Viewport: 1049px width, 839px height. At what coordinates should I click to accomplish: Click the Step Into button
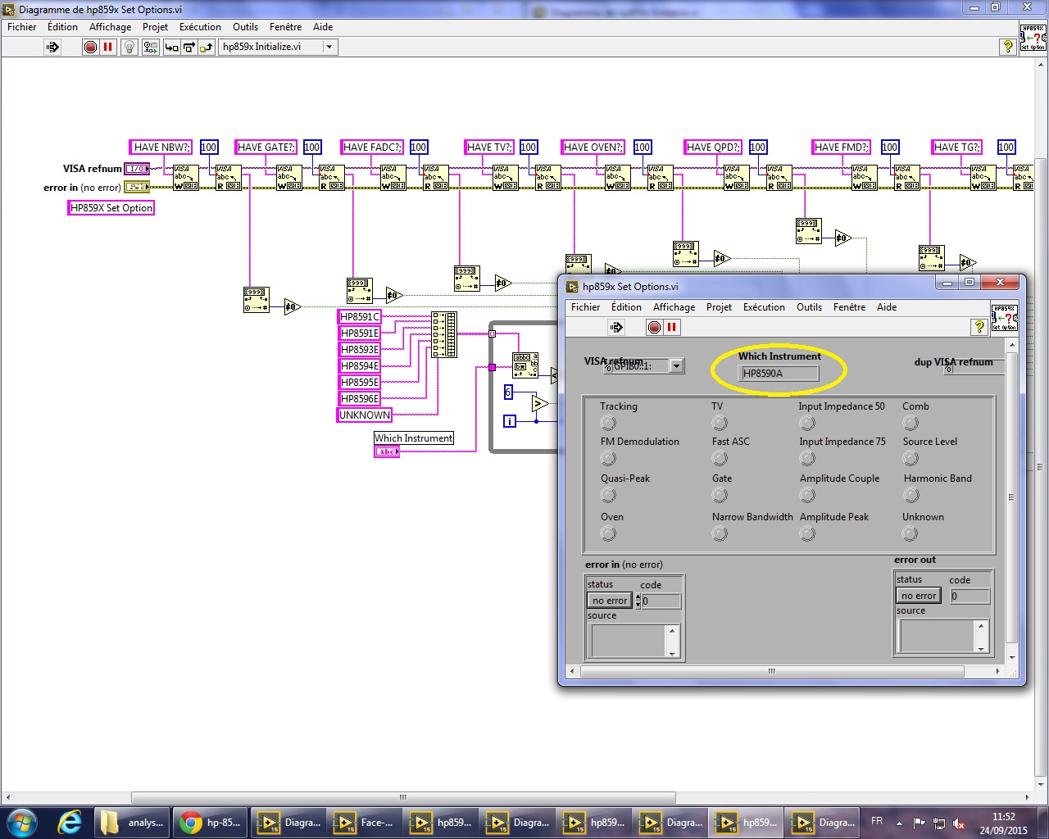click(171, 47)
